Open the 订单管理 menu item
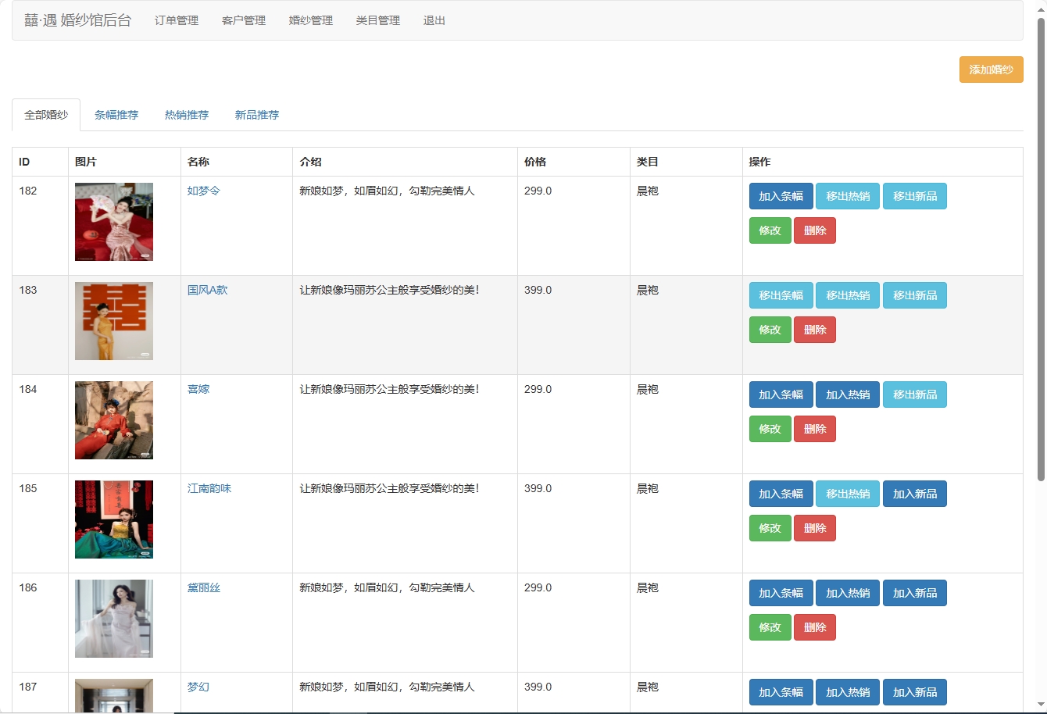The image size is (1047, 714). (177, 21)
